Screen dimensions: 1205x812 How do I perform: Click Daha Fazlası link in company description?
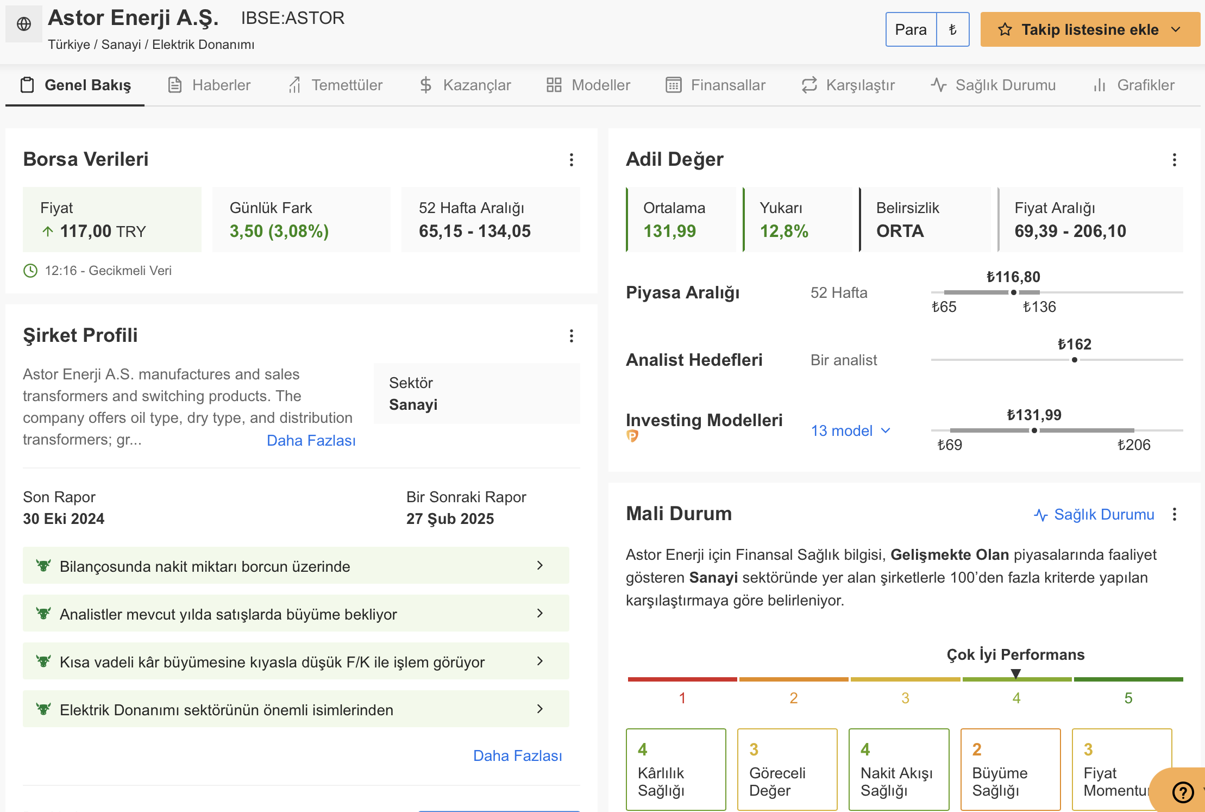pos(311,440)
